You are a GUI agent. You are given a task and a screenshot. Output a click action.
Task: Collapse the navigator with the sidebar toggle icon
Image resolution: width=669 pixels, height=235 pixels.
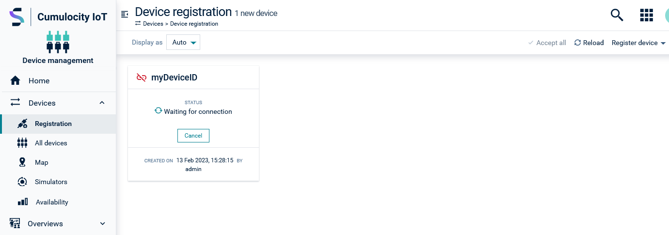tap(125, 15)
